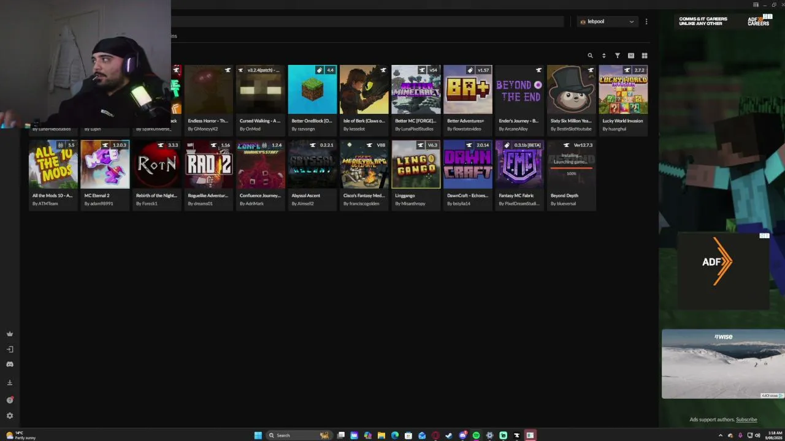Open the Better OneBlock modpack thumbnail

[x=313, y=89]
